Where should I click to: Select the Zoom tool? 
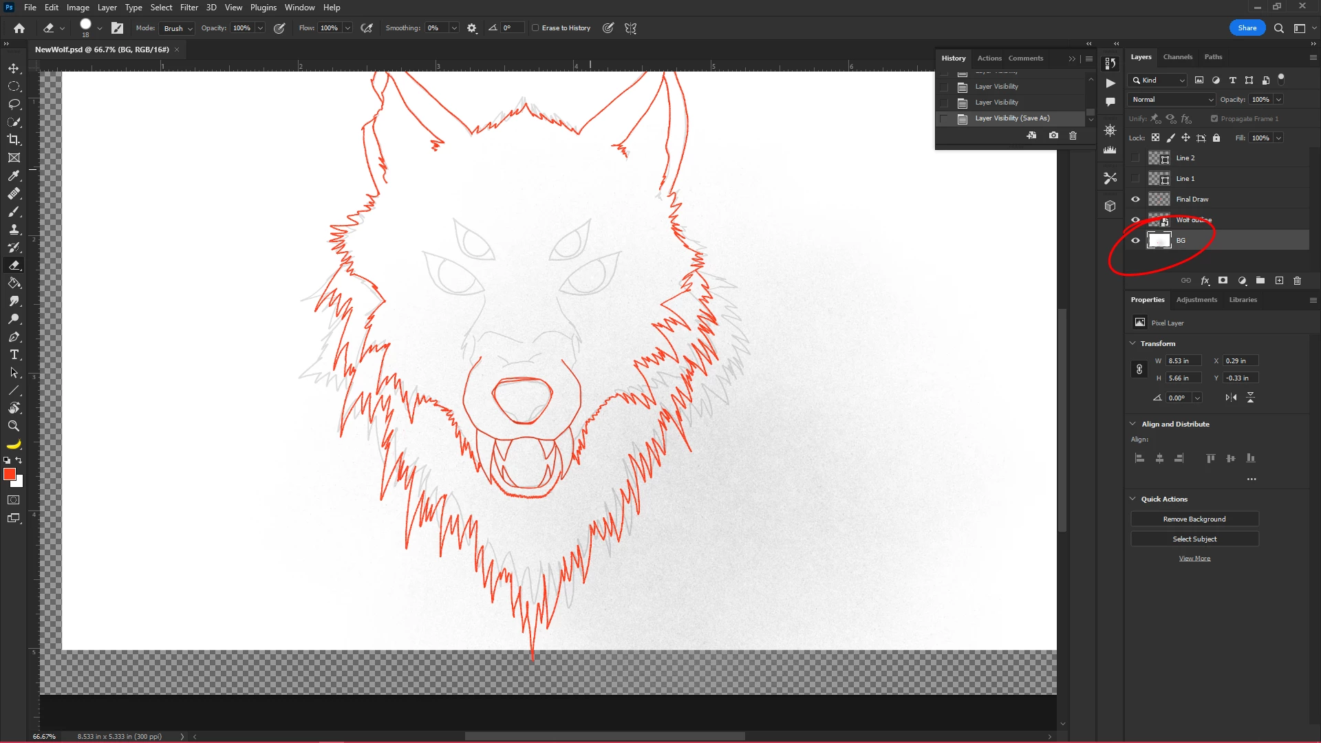14,427
